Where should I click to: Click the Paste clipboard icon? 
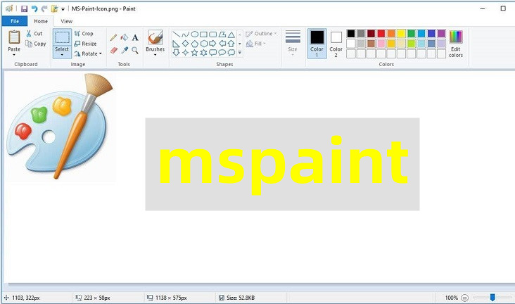coord(14,37)
